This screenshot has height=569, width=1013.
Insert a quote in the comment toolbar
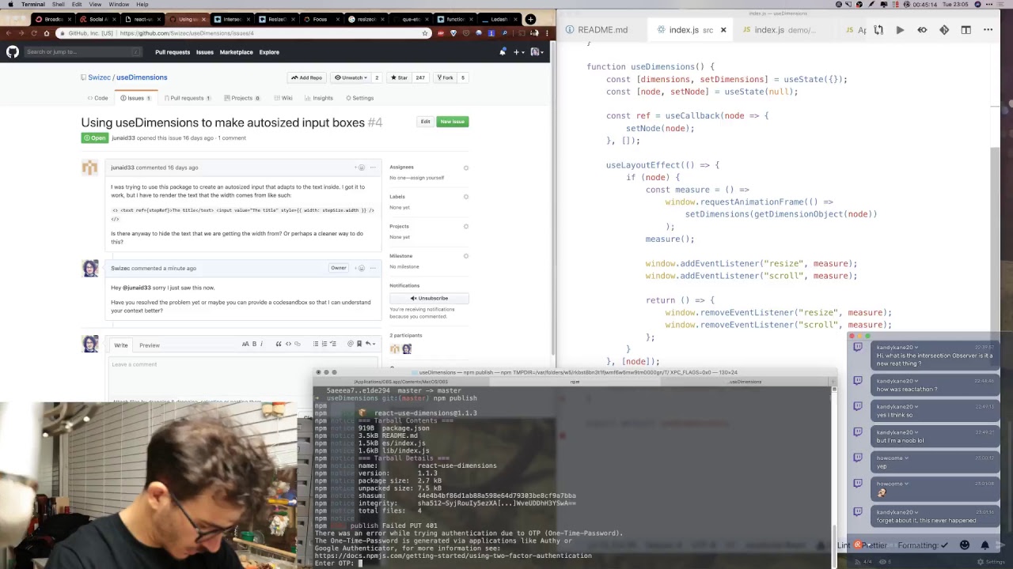point(279,344)
